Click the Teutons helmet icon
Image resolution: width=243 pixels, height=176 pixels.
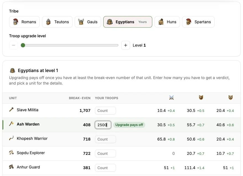(48, 22)
